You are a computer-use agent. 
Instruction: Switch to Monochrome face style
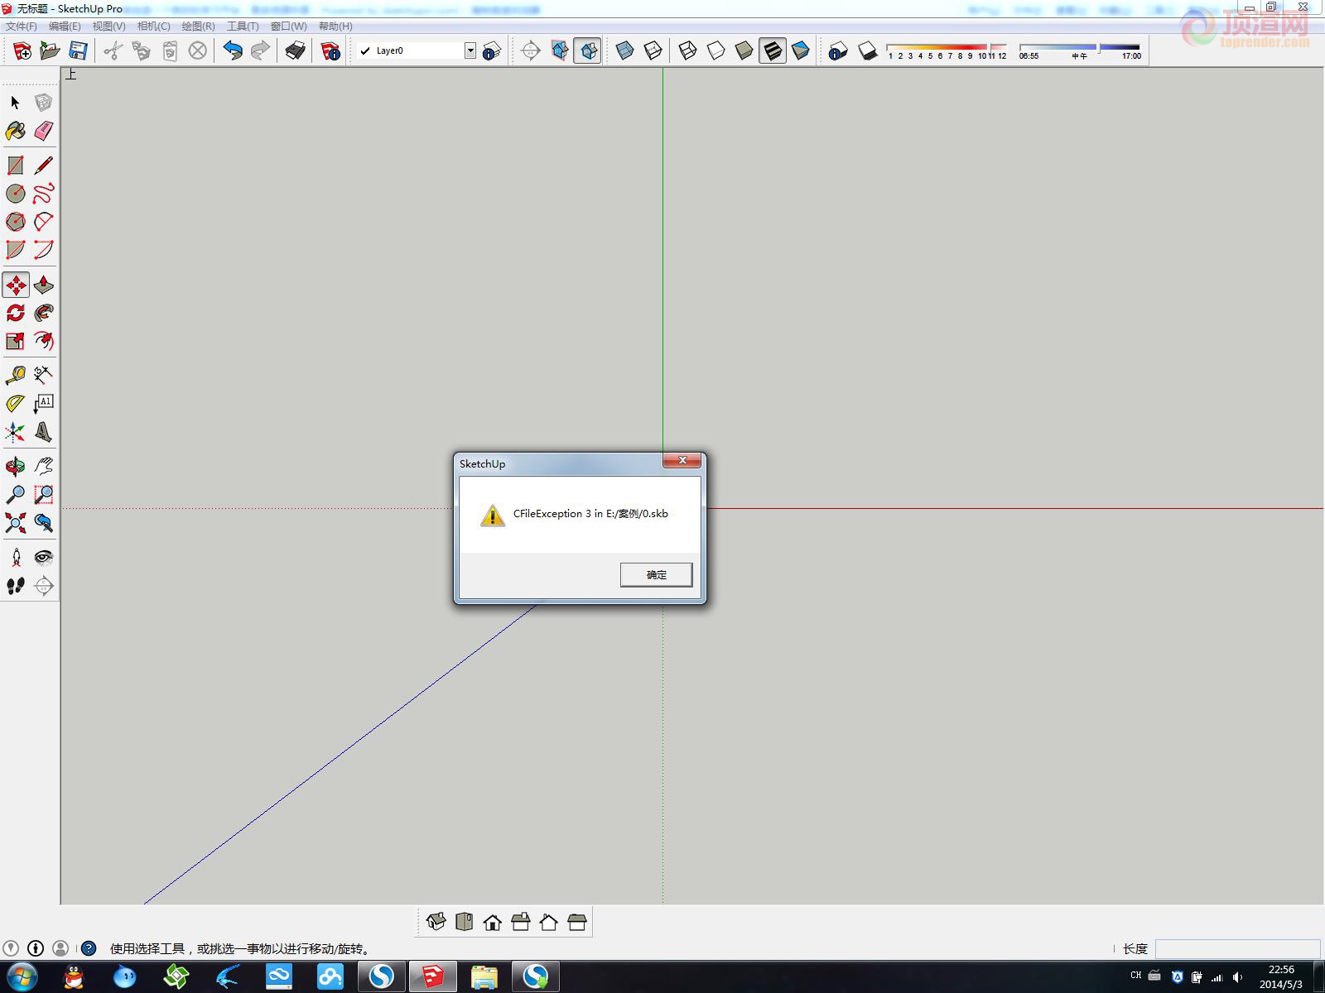coord(800,51)
